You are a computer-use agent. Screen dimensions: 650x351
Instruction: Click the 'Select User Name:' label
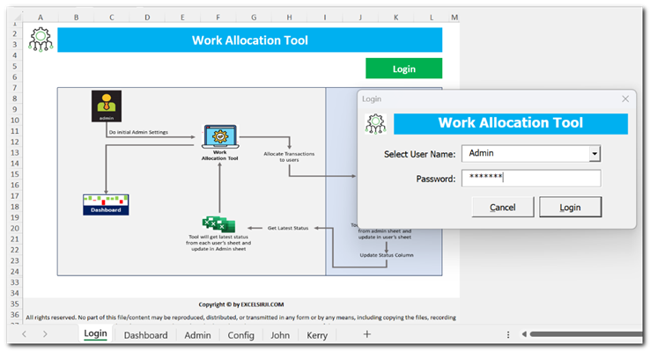(x=419, y=154)
